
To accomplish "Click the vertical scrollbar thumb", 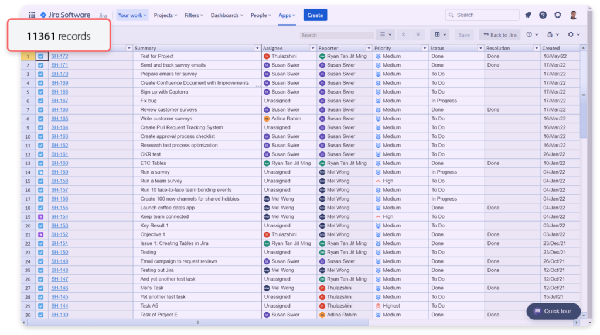I will [583, 95].
